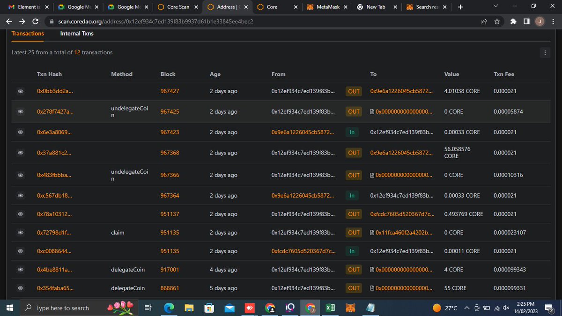
Task: Open block 967427
Action: [x=170, y=91]
